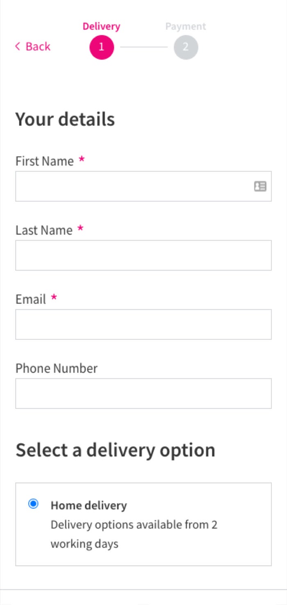The image size is (287, 605).
Task: Click the Back link
Action: pyautogui.click(x=38, y=46)
